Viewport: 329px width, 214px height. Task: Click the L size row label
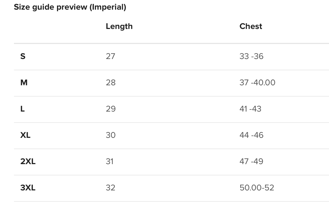(x=23, y=109)
